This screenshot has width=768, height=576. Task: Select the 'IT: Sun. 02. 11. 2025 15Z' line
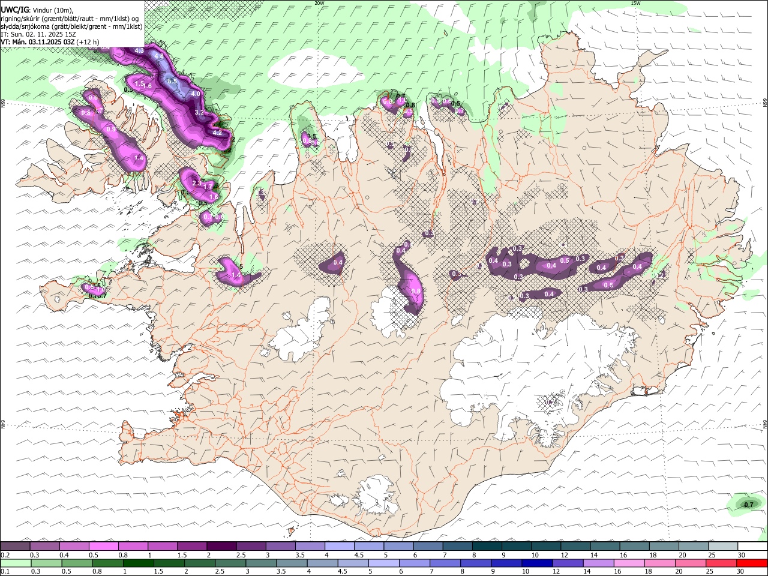(x=38, y=34)
